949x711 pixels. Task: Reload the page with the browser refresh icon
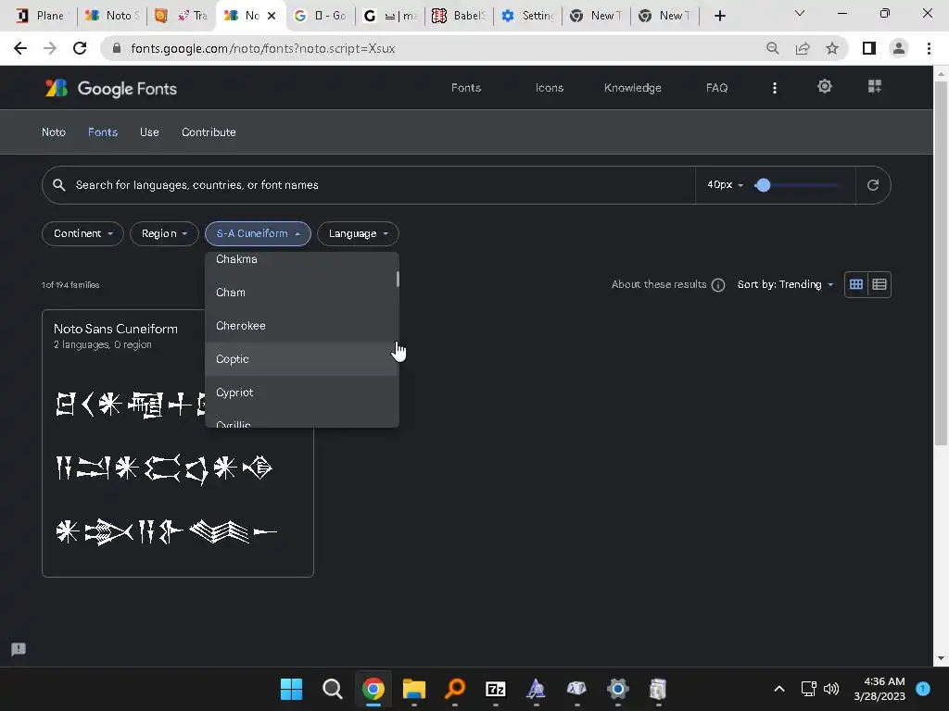point(80,48)
